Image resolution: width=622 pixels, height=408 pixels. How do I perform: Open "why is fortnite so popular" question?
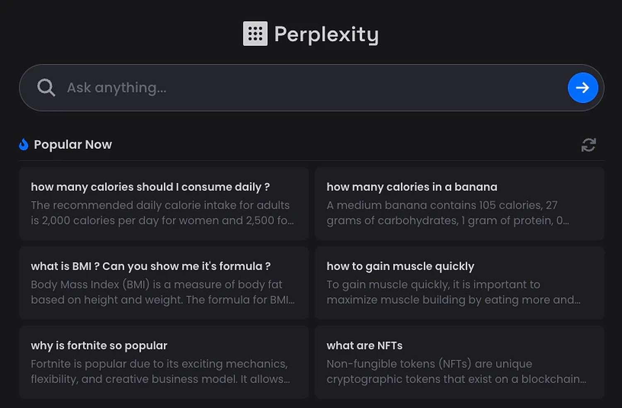[99, 345]
